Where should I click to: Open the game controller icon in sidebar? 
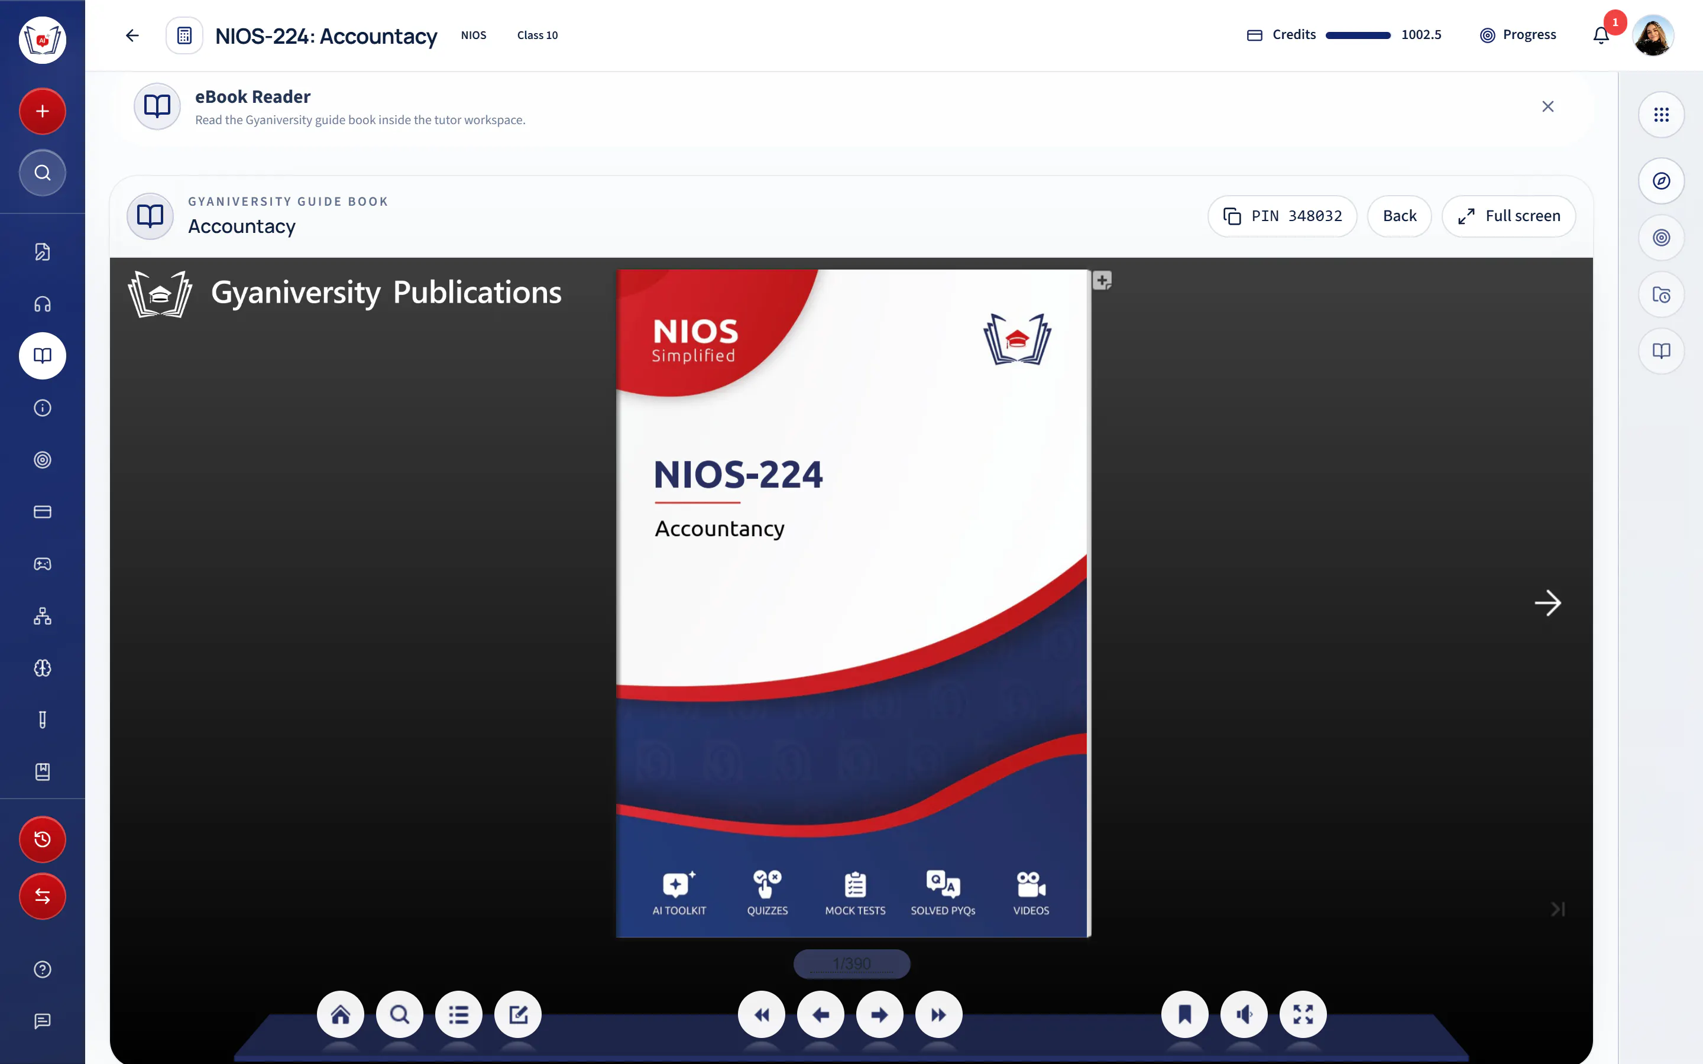click(42, 565)
